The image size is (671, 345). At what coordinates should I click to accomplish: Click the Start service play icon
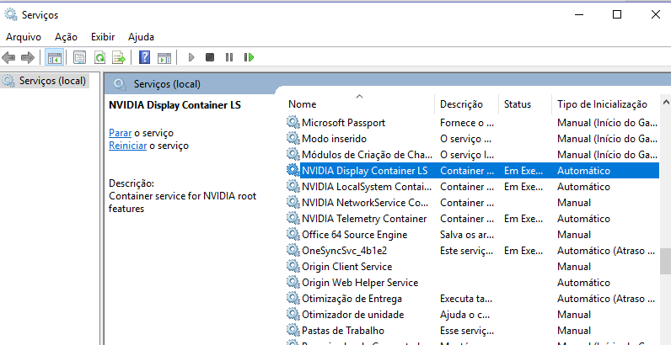pyautogui.click(x=191, y=57)
